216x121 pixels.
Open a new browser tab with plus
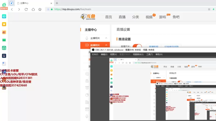(x=57, y=3)
